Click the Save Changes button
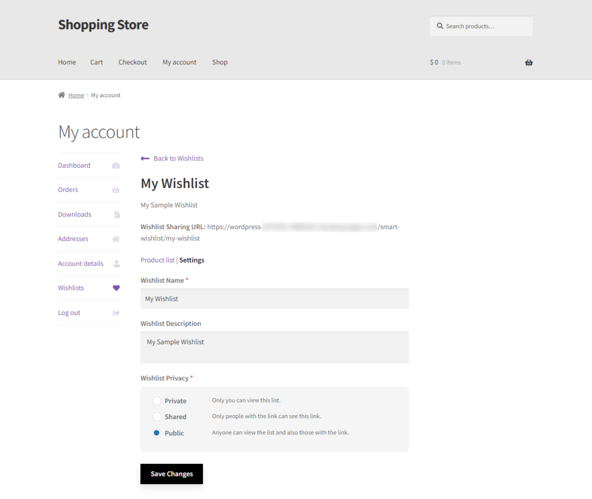 pos(172,474)
